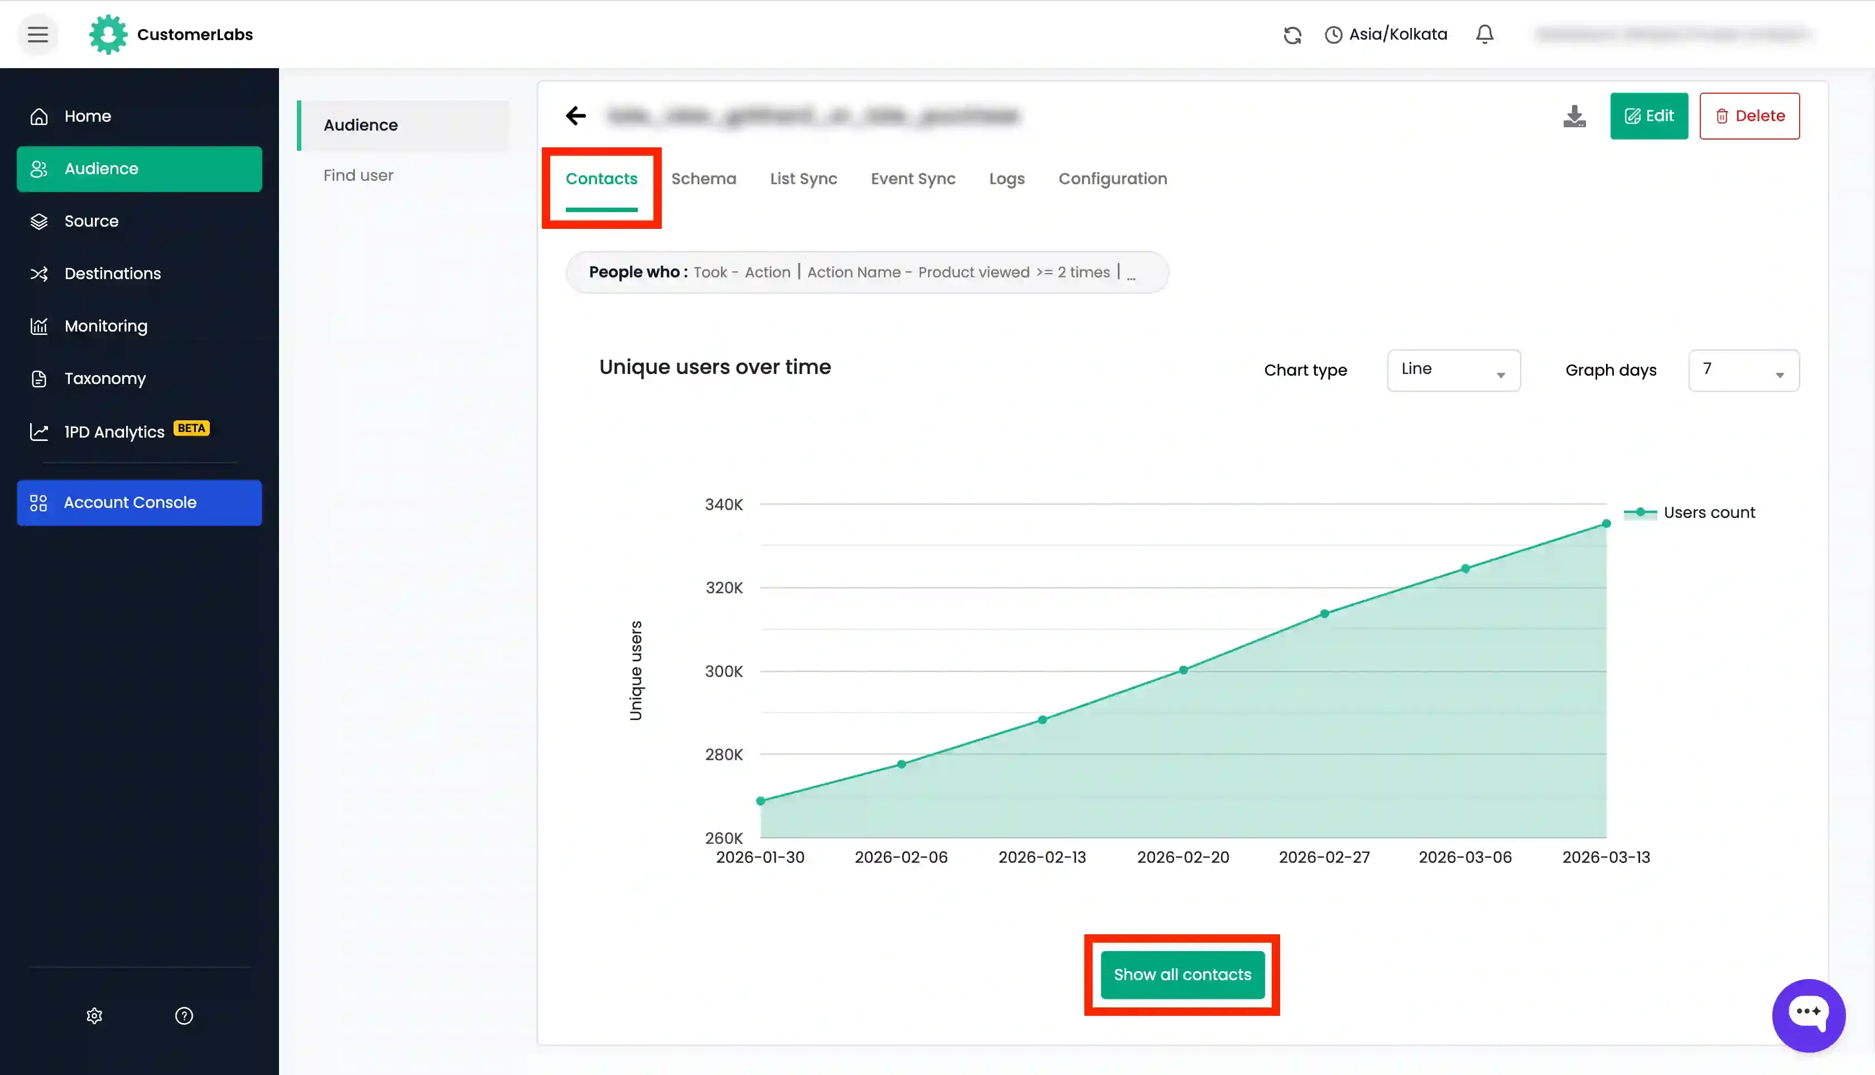Open the Graph days dropdown
Screen dimensions: 1875x1075
(1743, 370)
